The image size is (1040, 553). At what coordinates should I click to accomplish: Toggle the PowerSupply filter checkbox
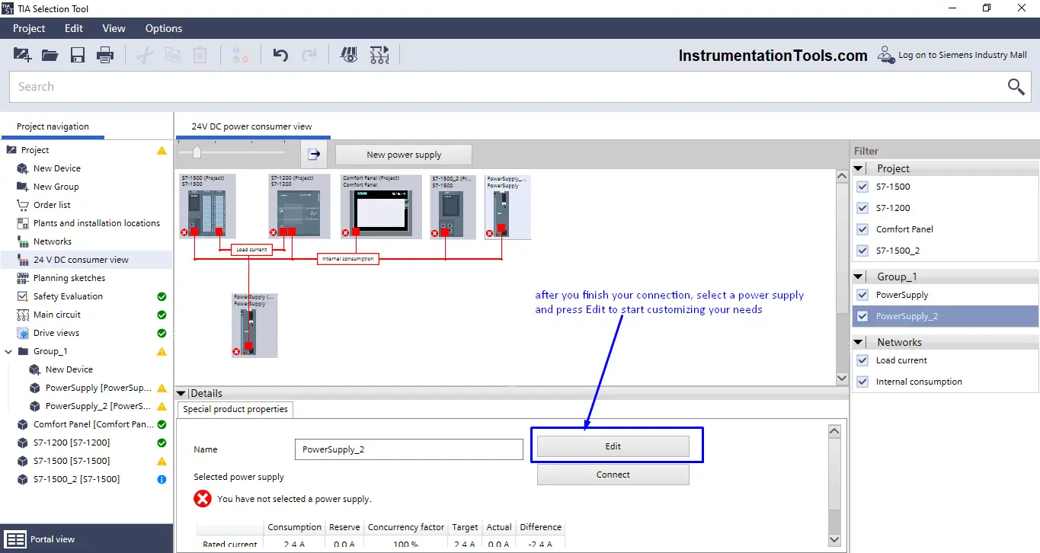coord(862,295)
